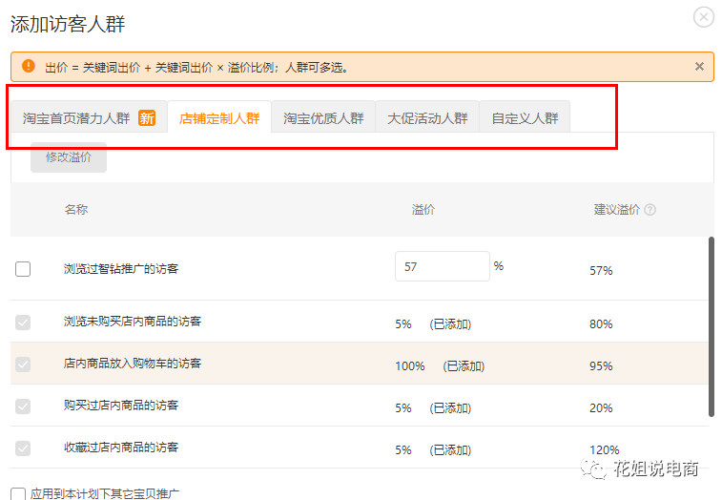Click the 溢价 column header
722x500 pixels.
[x=423, y=210]
